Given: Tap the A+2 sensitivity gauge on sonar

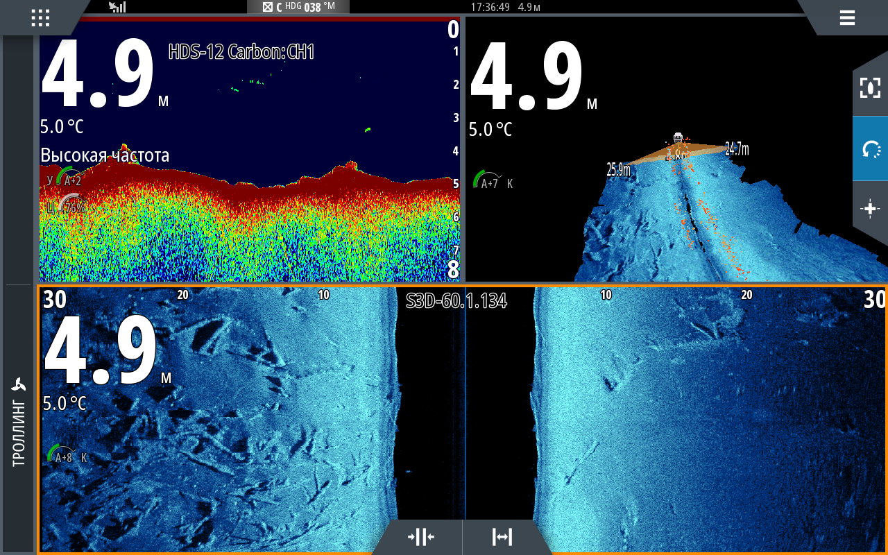Looking at the screenshot, I should click(69, 179).
